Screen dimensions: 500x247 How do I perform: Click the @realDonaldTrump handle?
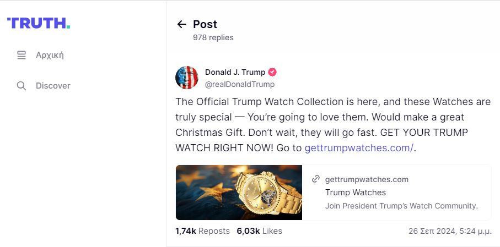(x=239, y=84)
